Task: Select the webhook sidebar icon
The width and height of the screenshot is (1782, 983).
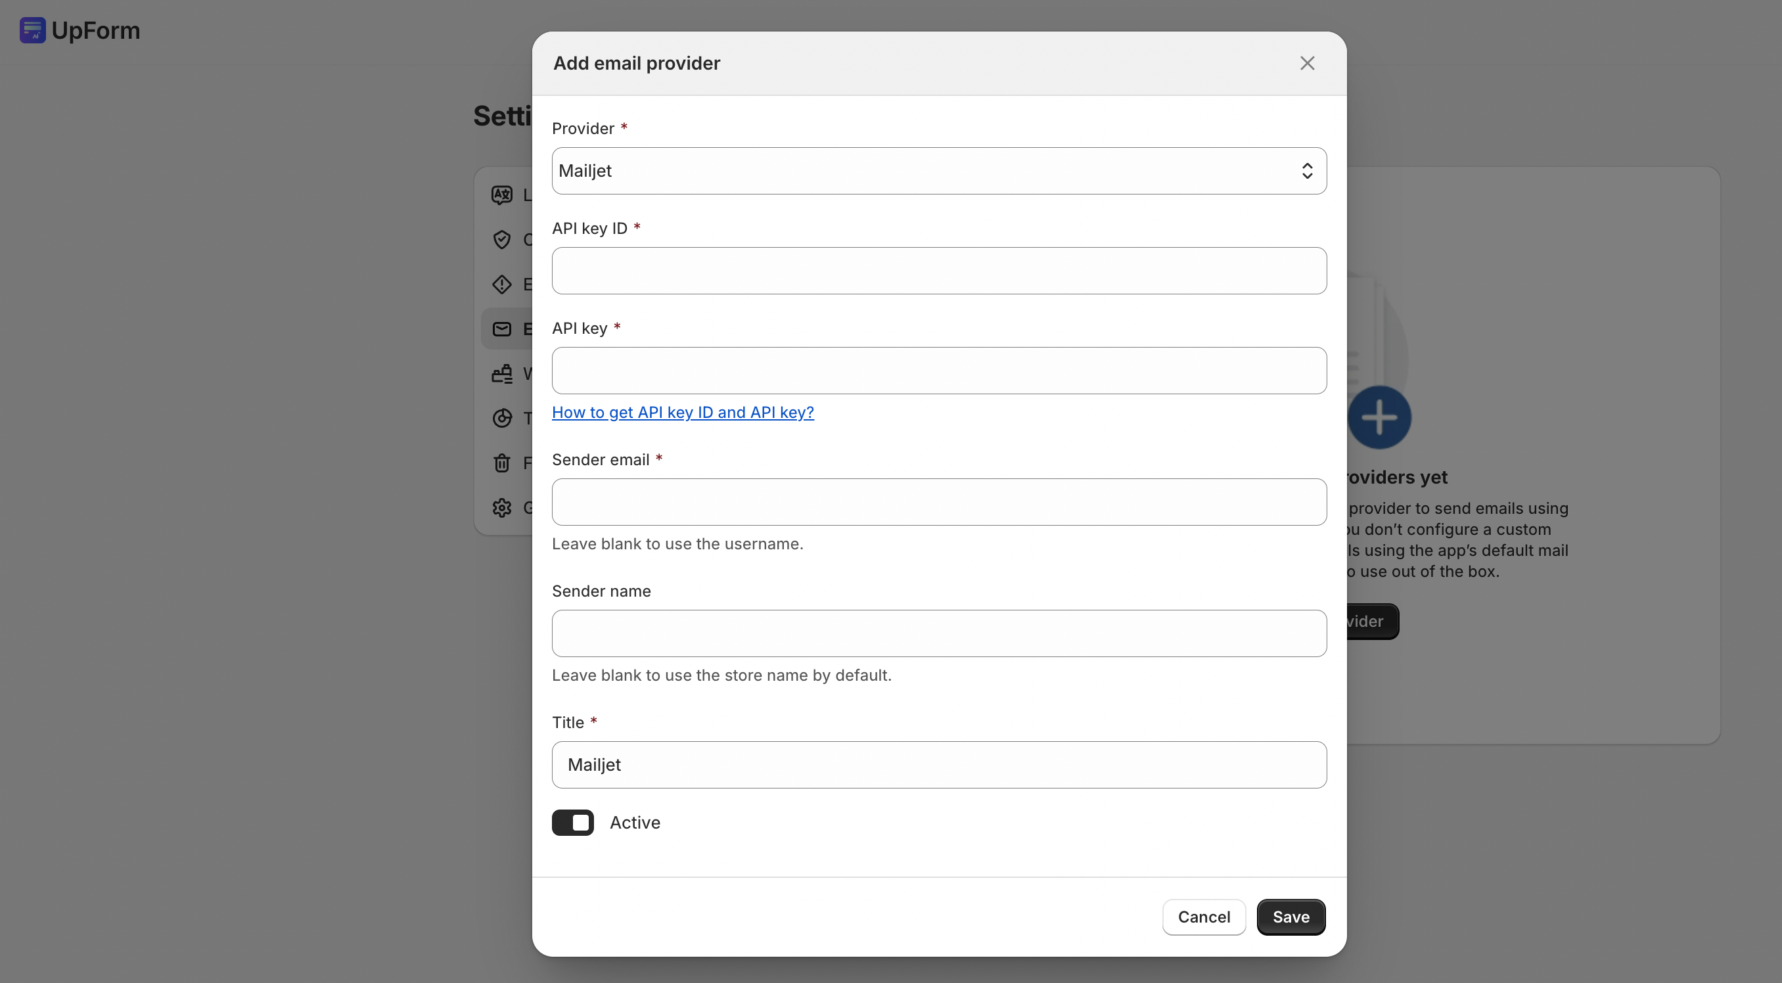Action: click(501, 374)
